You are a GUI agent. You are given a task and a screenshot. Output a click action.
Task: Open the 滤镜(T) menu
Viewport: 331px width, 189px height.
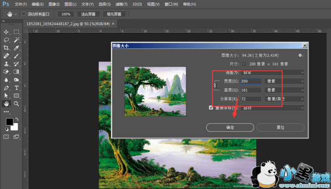coord(121,4)
